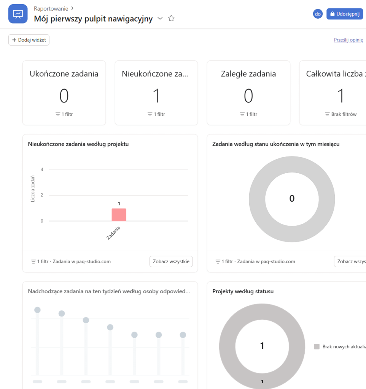Click the Dodaj widżet button
The image size is (366, 389).
tap(29, 40)
